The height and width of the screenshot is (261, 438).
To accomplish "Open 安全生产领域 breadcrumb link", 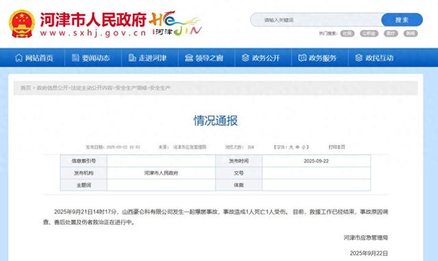I will pos(131,88).
